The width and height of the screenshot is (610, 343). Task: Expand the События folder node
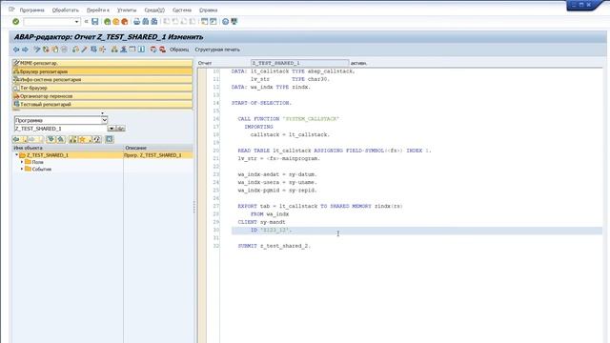pyautogui.click(x=22, y=169)
